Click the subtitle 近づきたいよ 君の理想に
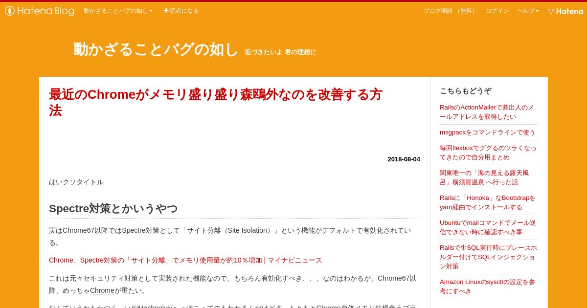Viewport: 587px width, 308px height. 280,52
